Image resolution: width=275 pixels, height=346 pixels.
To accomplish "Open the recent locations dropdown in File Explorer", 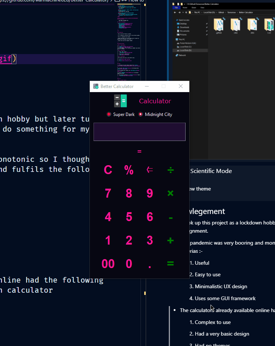I will pyautogui.click(x=183, y=13).
